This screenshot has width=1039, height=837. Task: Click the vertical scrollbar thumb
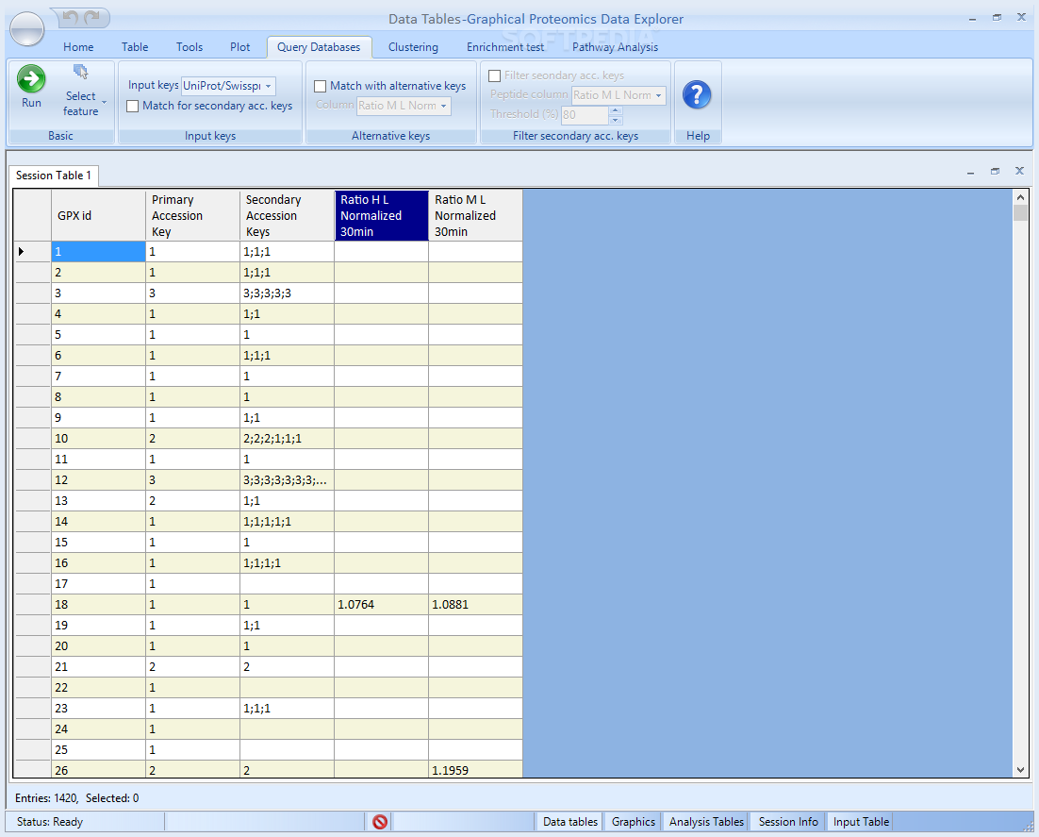coord(1020,213)
